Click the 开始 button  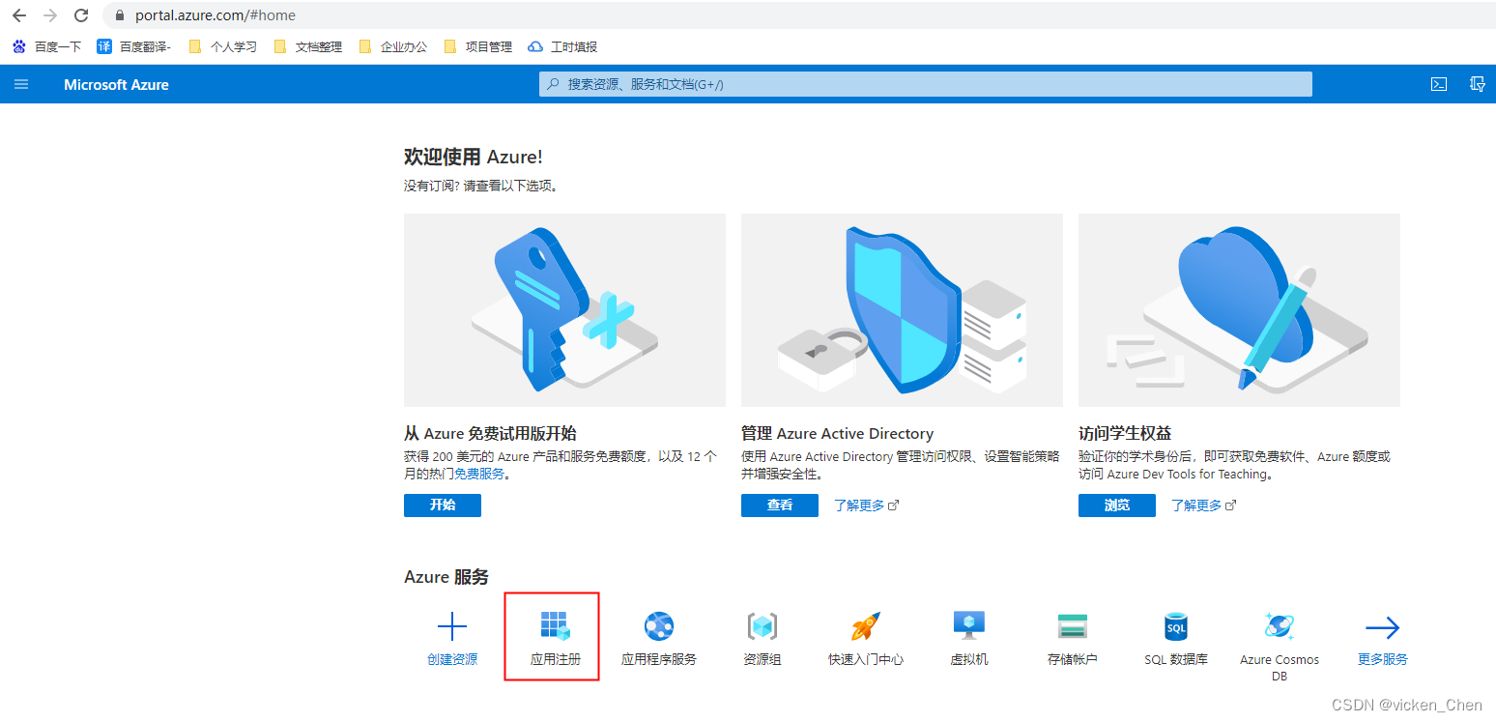point(443,505)
